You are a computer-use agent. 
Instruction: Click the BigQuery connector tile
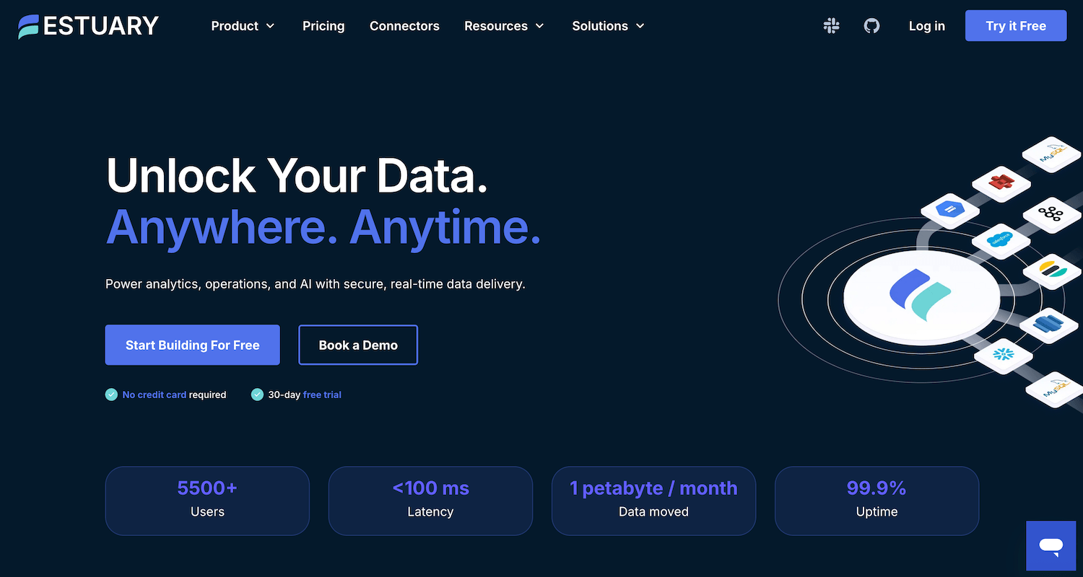(x=949, y=210)
